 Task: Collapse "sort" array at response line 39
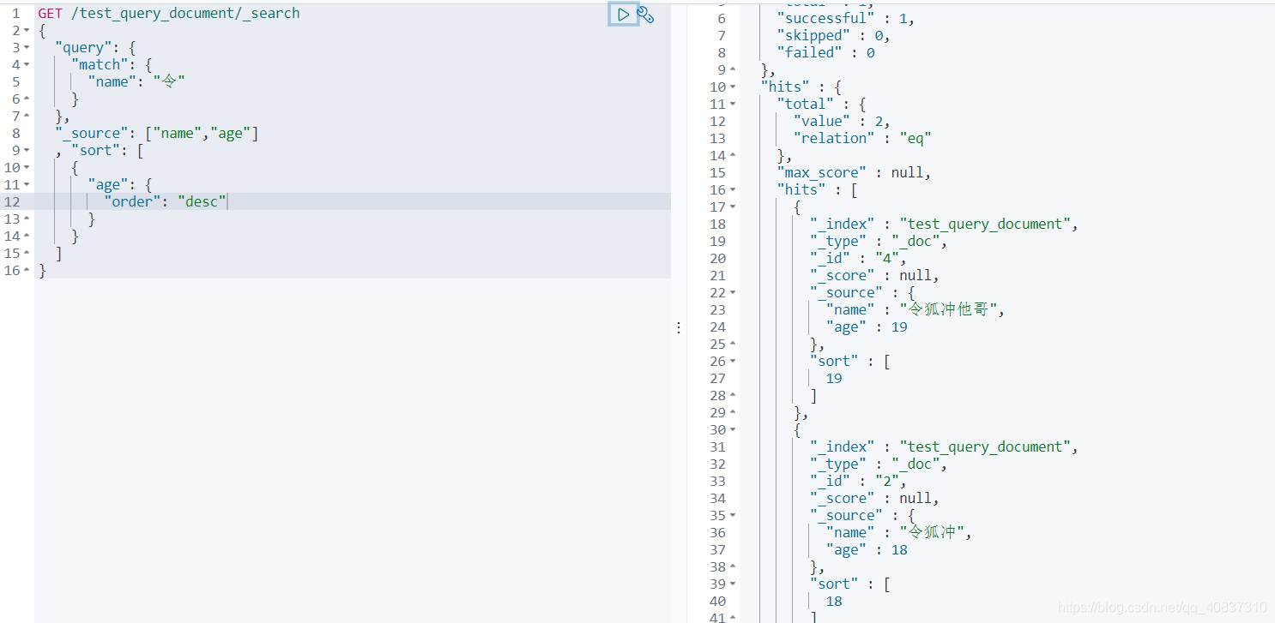point(733,584)
